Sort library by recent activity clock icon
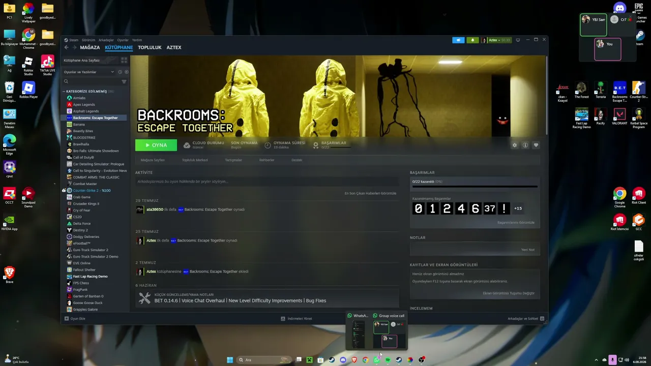651x366 pixels. click(x=120, y=72)
